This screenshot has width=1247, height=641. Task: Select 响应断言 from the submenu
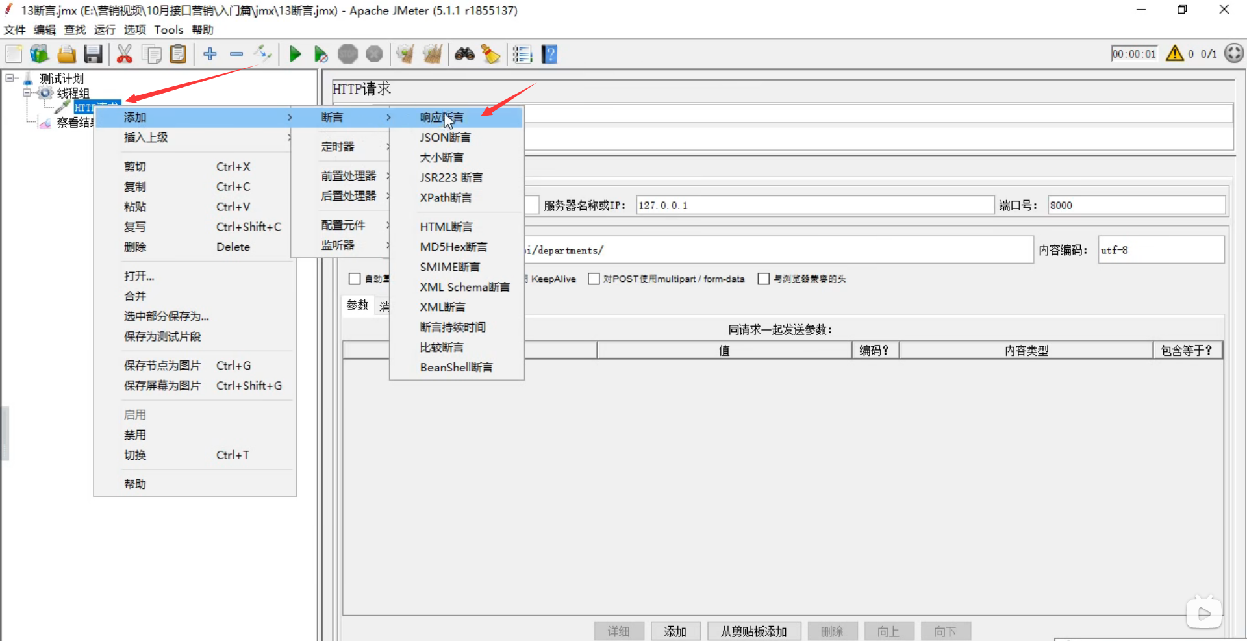[457, 118]
